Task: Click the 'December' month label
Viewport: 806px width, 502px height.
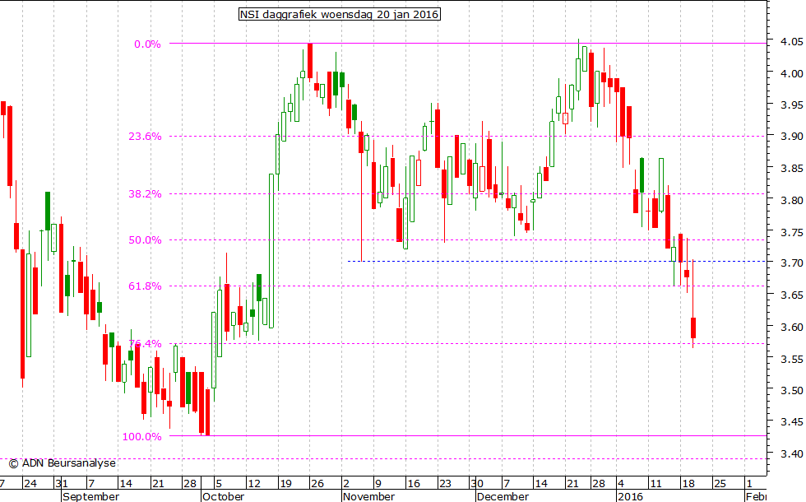Action: (x=503, y=496)
